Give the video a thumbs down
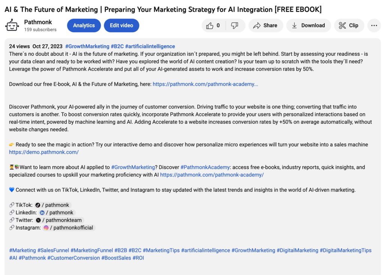This screenshot has width=384, height=275. (235, 25)
